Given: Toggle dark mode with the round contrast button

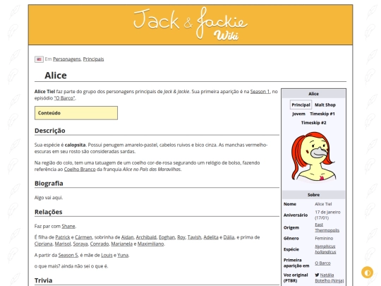Looking at the screenshot, I should click(367, 272).
